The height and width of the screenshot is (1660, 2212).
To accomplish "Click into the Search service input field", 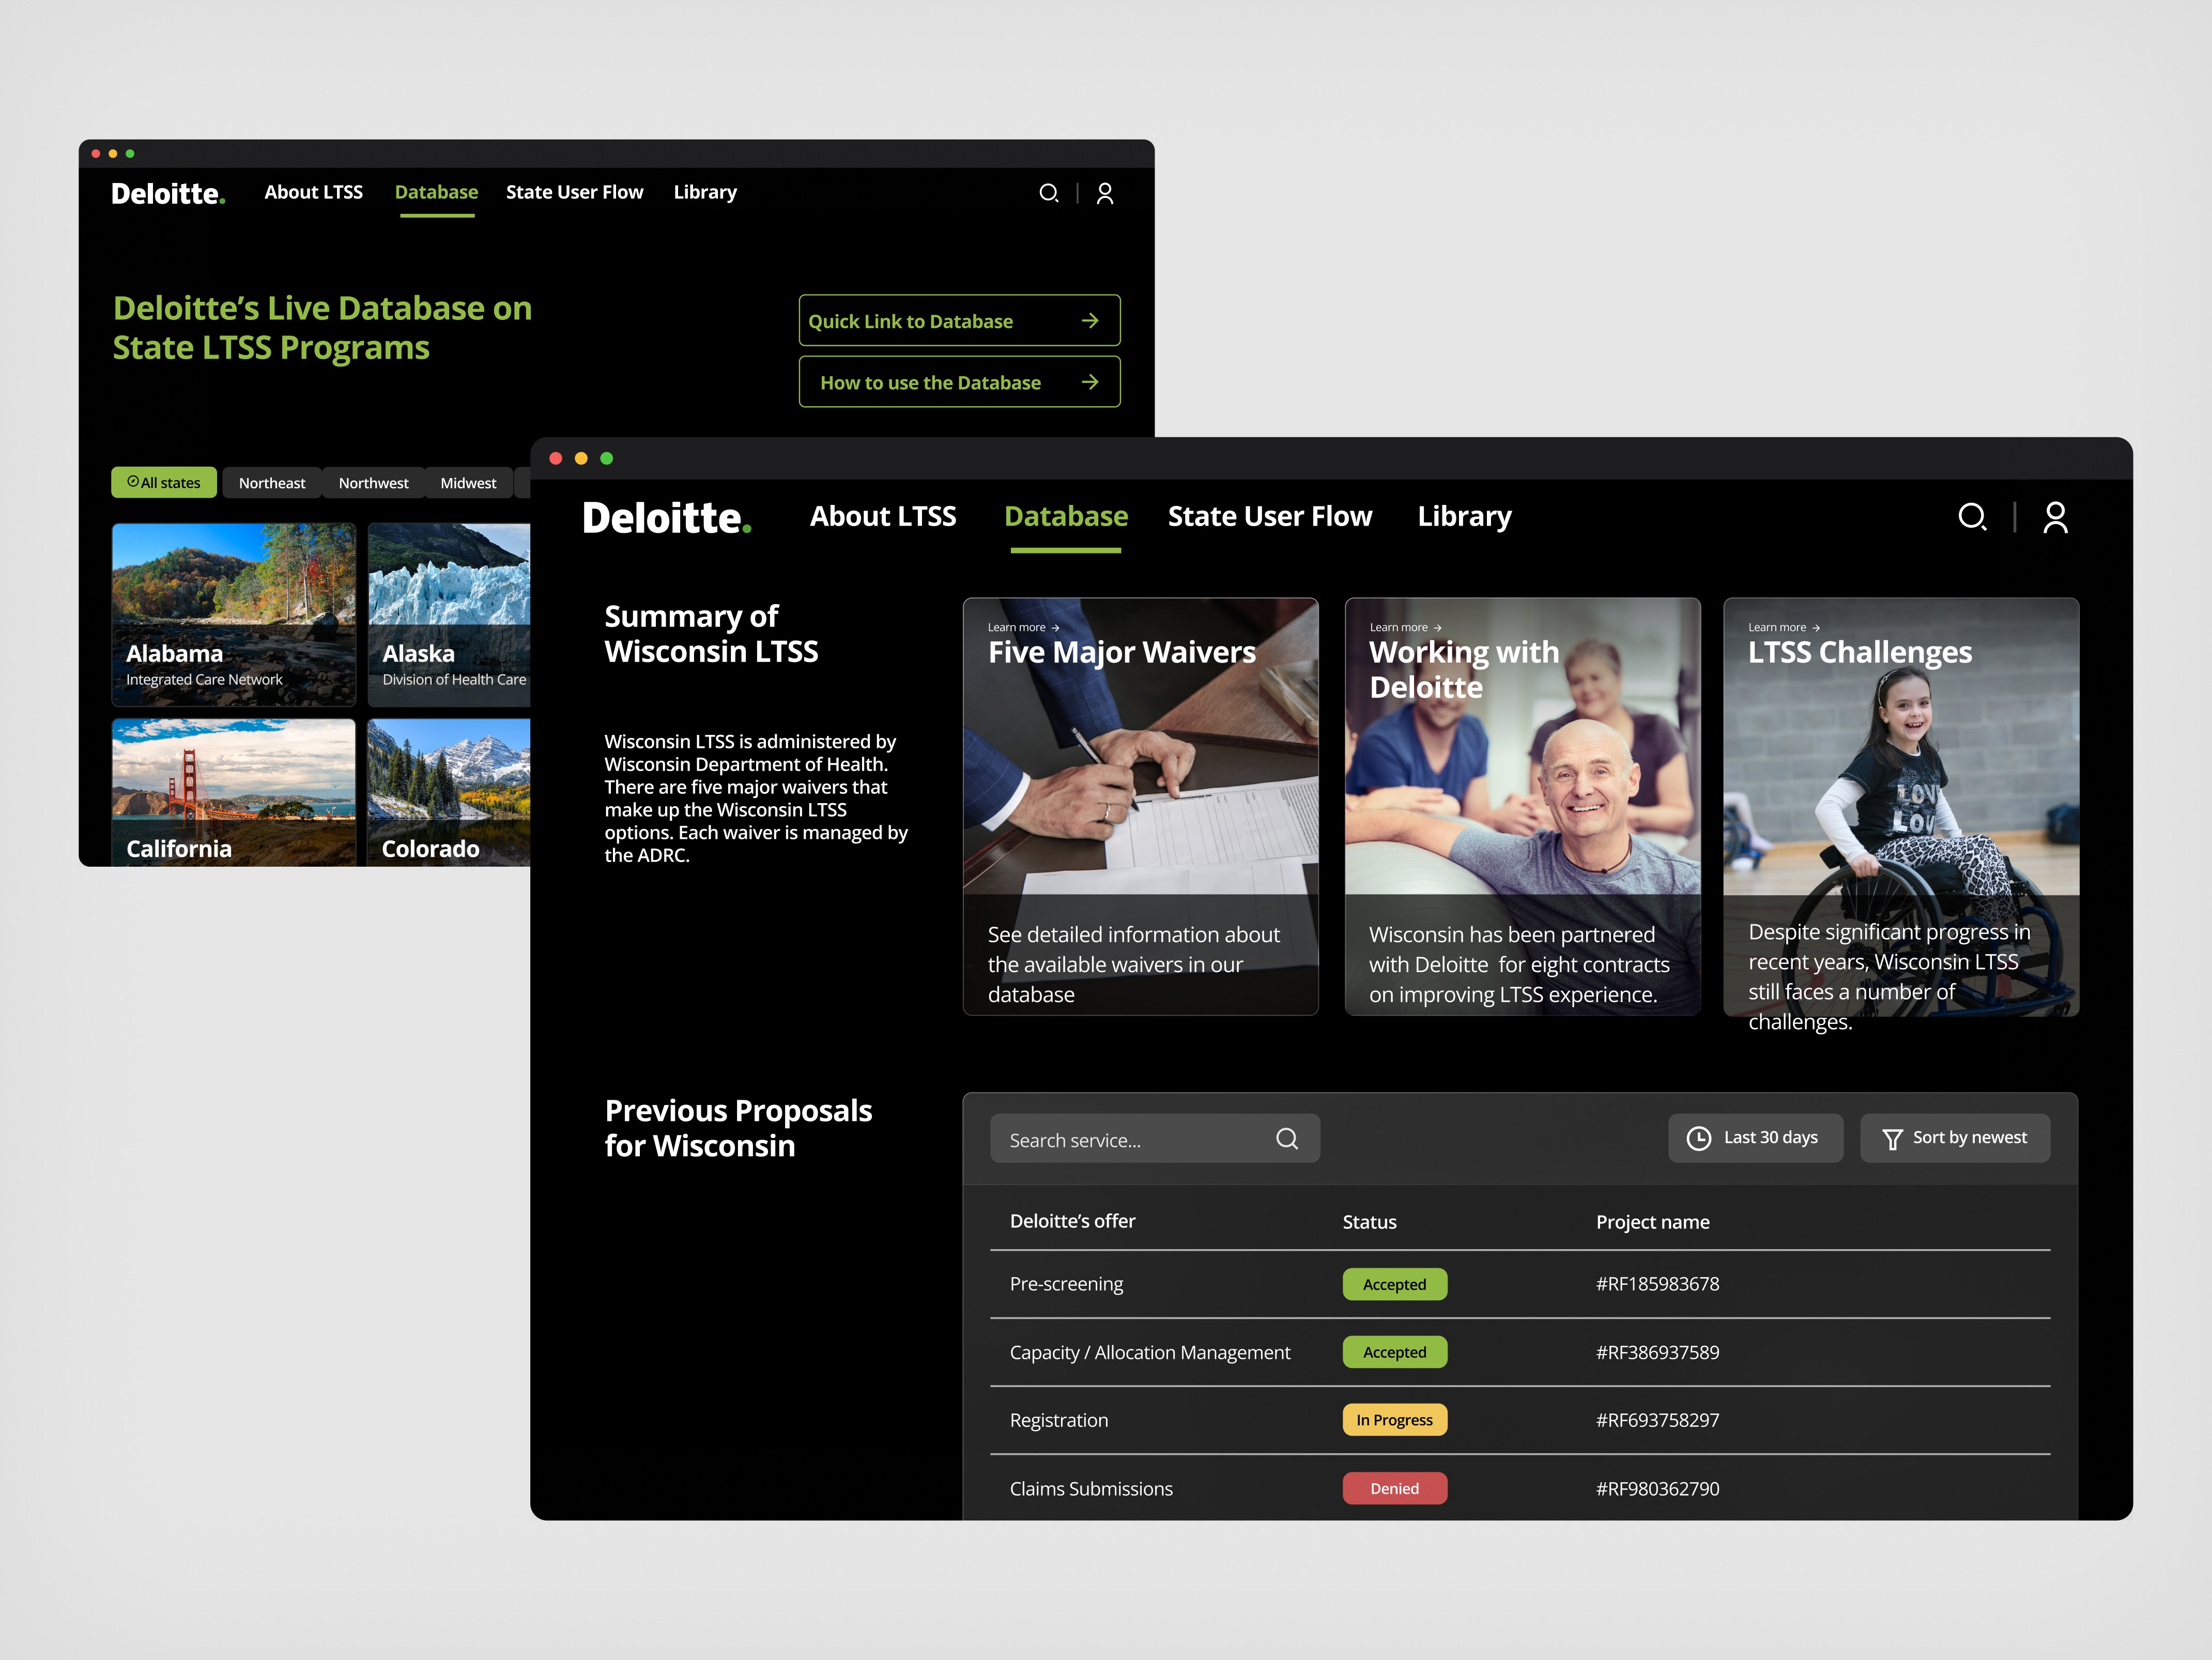I will click(1130, 1140).
